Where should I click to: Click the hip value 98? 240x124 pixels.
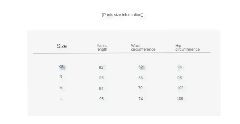pyautogui.click(x=180, y=78)
